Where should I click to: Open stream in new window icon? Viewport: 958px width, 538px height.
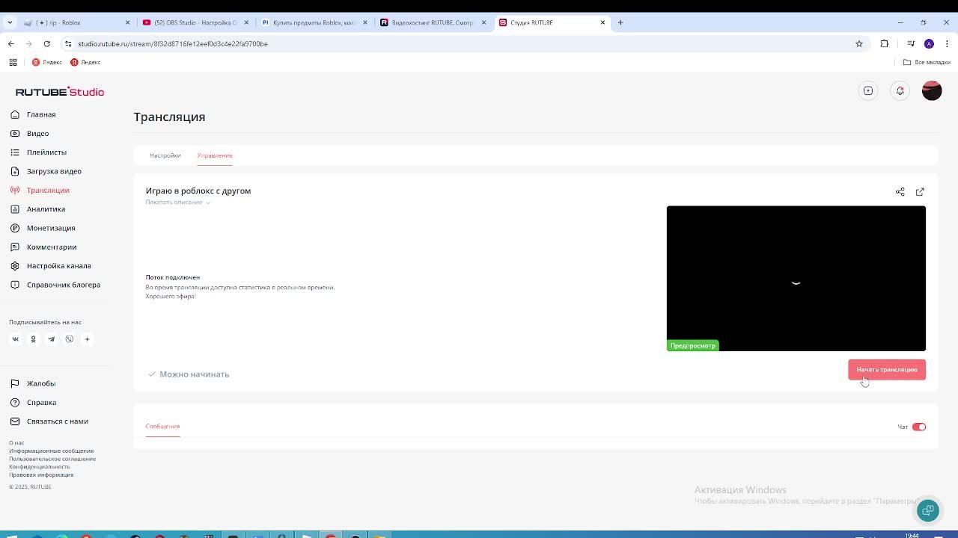point(920,192)
